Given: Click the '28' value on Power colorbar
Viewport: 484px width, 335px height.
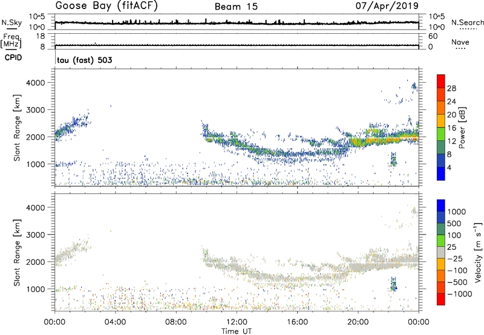Looking at the screenshot, I should [451, 88].
